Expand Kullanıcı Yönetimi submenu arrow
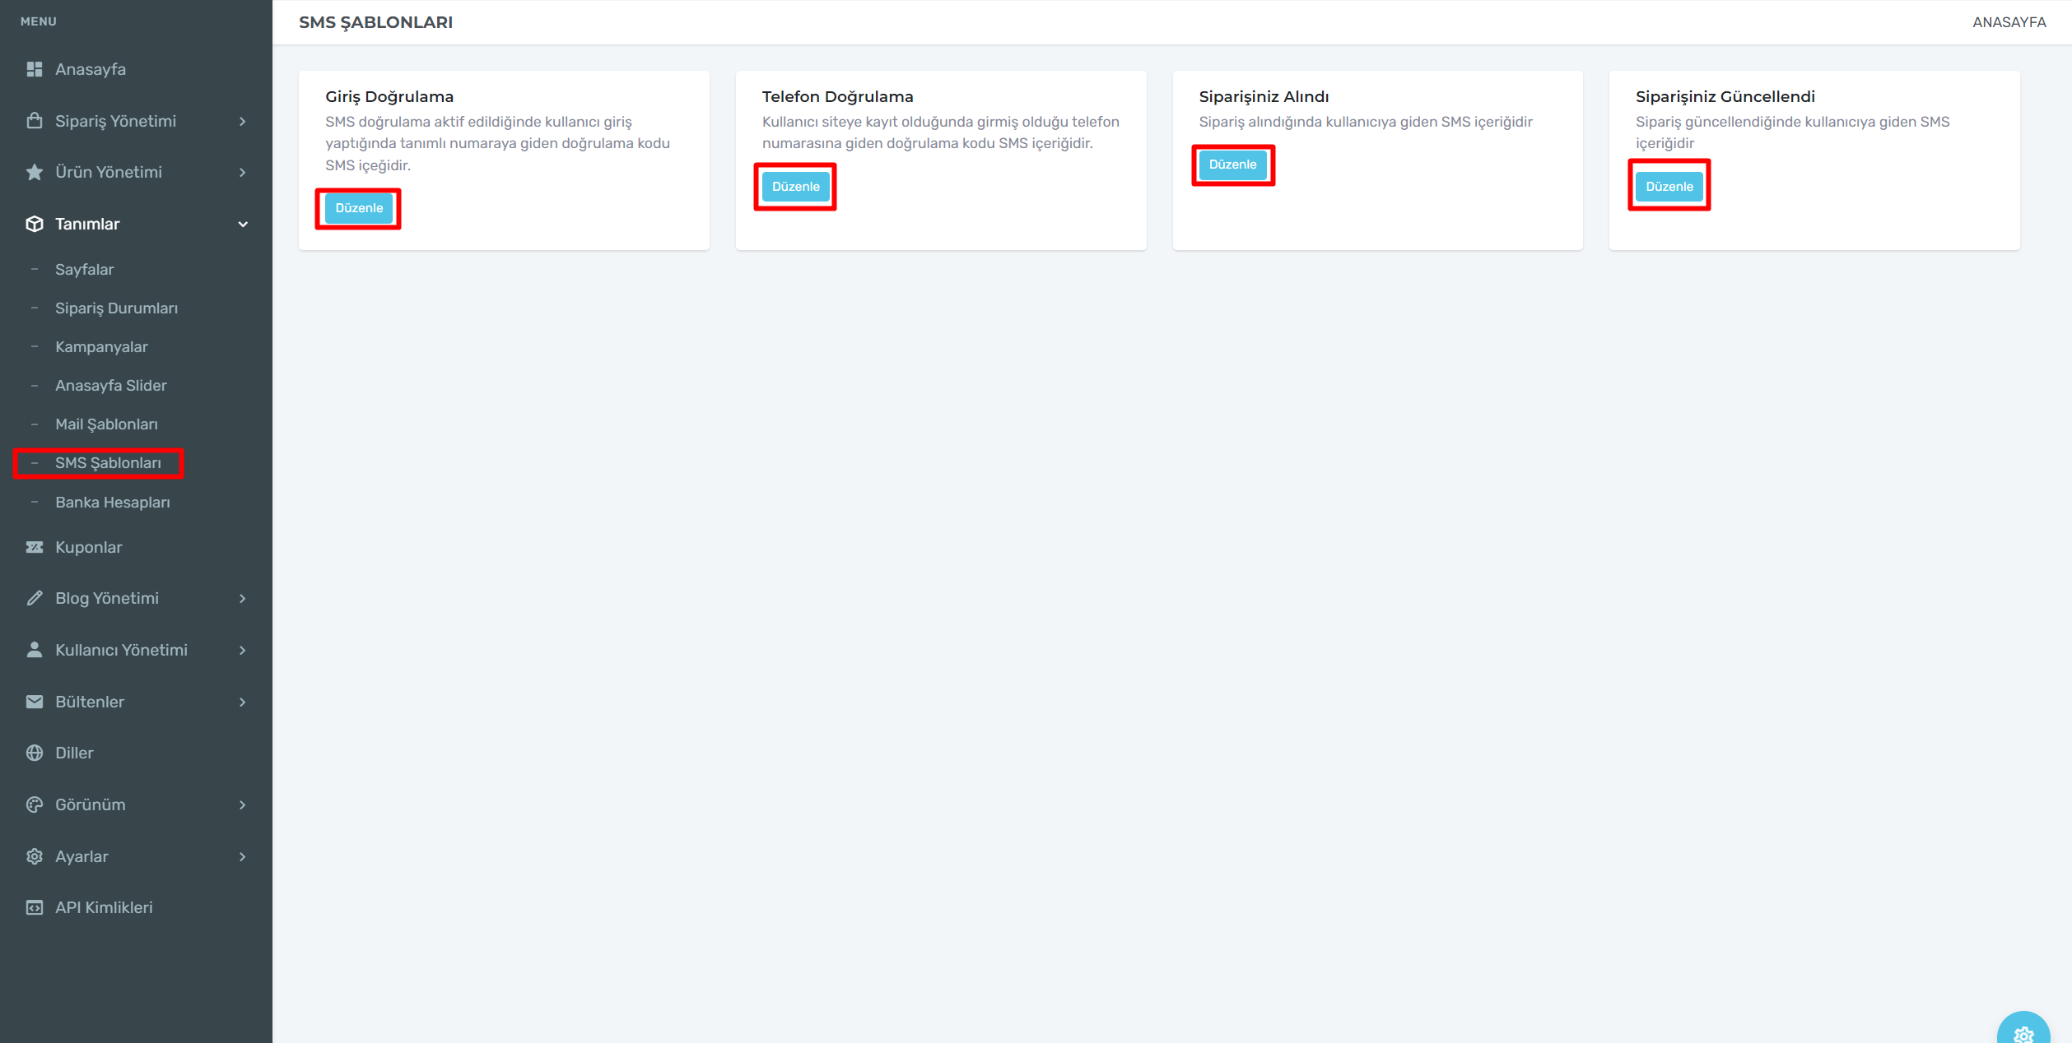The width and height of the screenshot is (2072, 1043). pos(243,650)
